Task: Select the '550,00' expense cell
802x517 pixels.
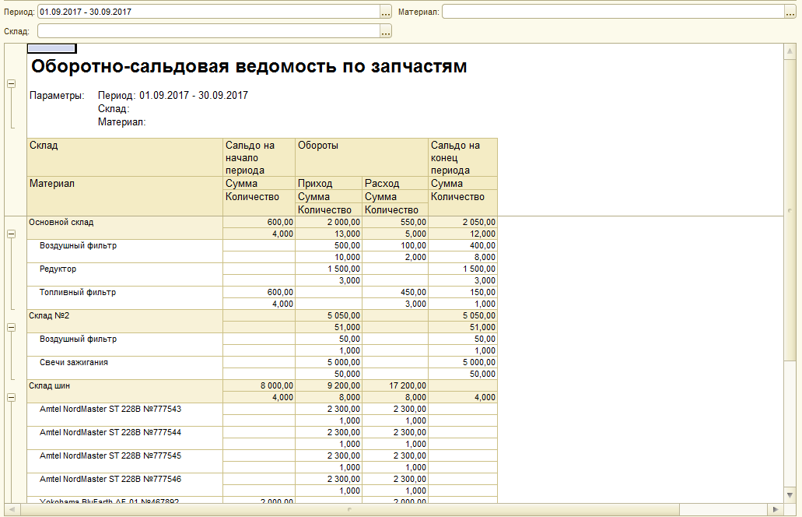Action: (395, 222)
